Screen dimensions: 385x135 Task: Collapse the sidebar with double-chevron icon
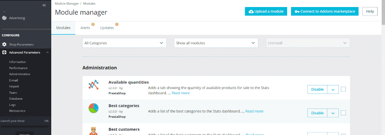44,5
